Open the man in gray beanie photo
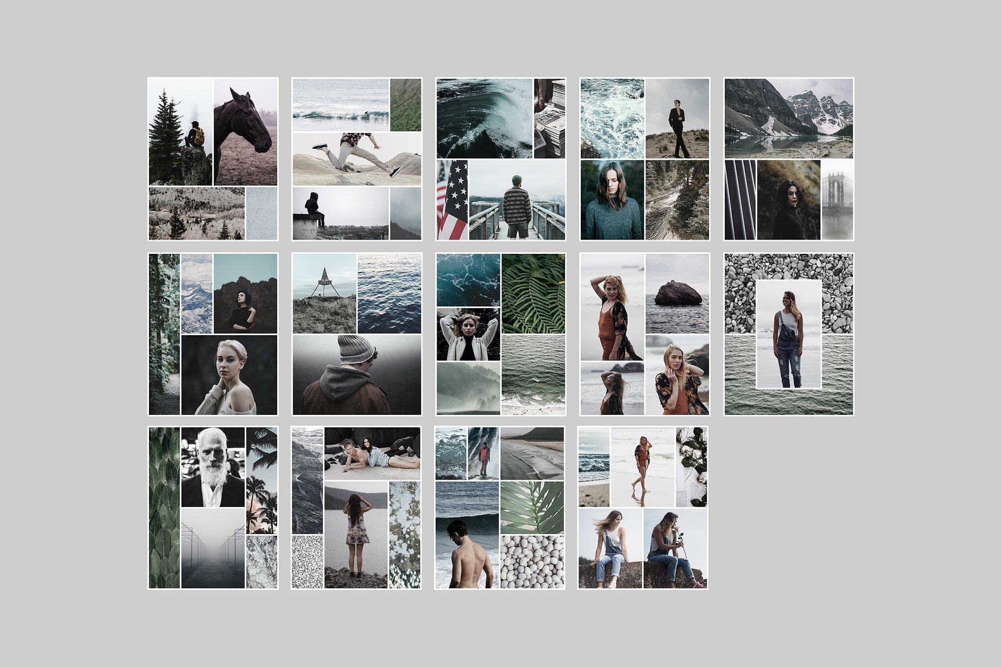 356,375
